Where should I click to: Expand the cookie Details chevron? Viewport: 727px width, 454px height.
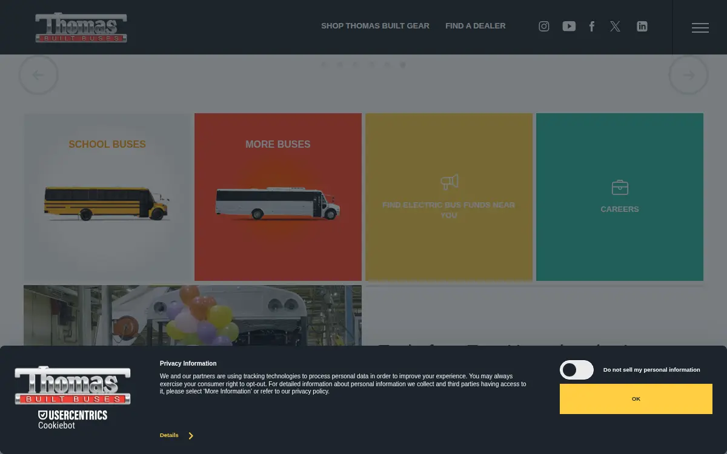click(191, 436)
